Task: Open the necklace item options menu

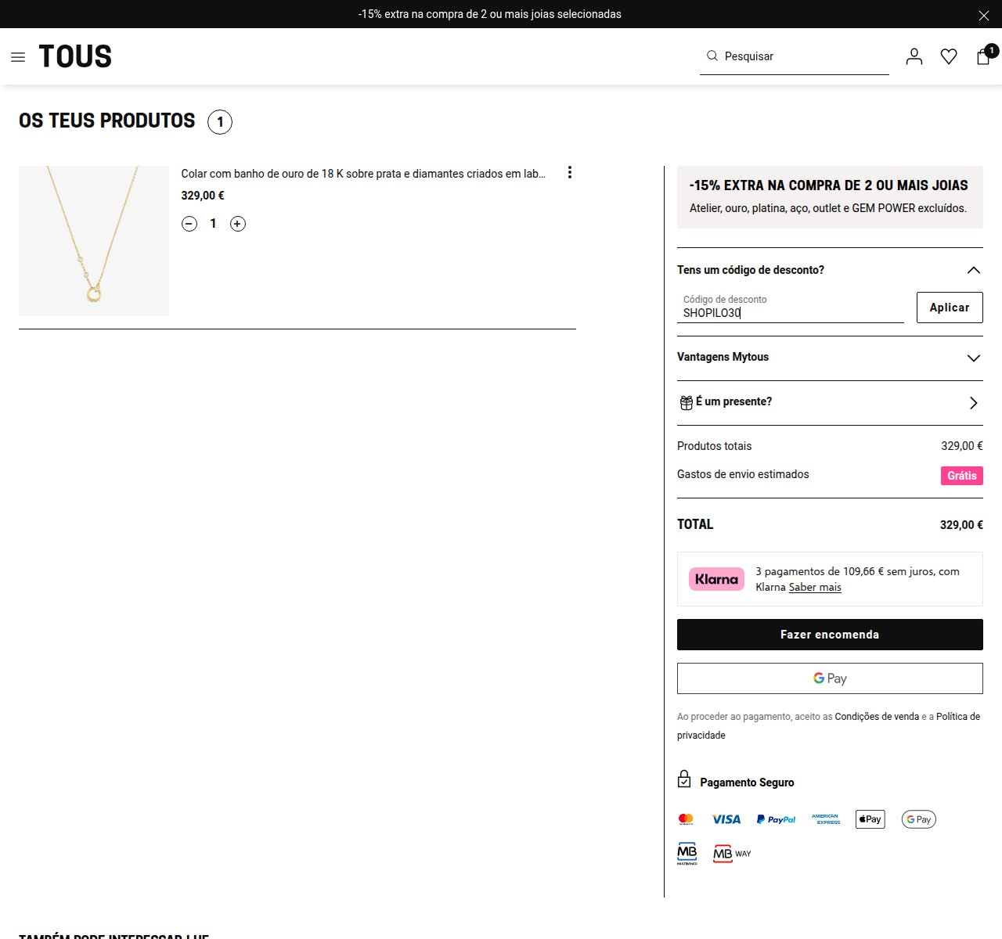Action: point(570,172)
